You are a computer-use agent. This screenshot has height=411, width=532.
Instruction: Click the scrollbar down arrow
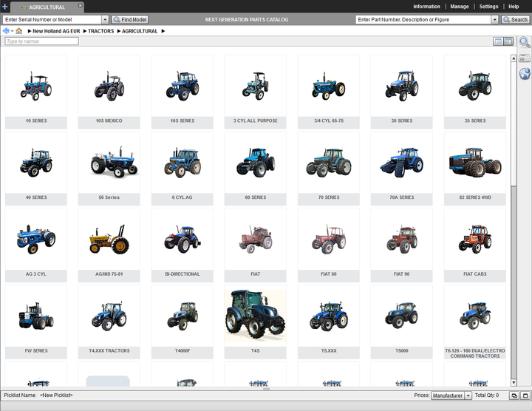pos(514,383)
